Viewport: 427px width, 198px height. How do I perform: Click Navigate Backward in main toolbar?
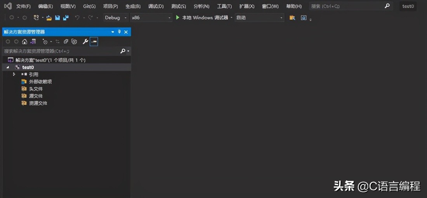coord(11,18)
